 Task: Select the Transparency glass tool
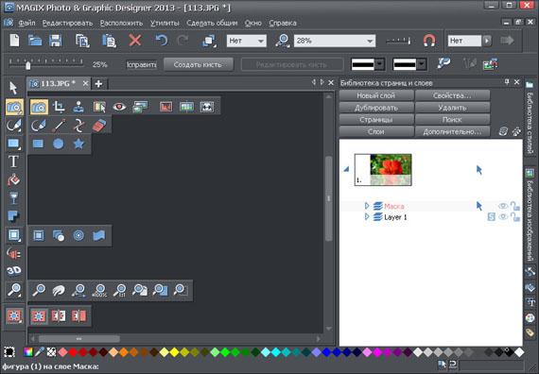pyautogui.click(x=13, y=198)
